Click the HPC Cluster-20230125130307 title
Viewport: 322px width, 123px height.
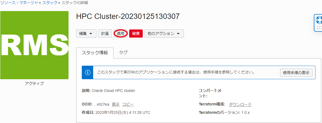pos(128,16)
